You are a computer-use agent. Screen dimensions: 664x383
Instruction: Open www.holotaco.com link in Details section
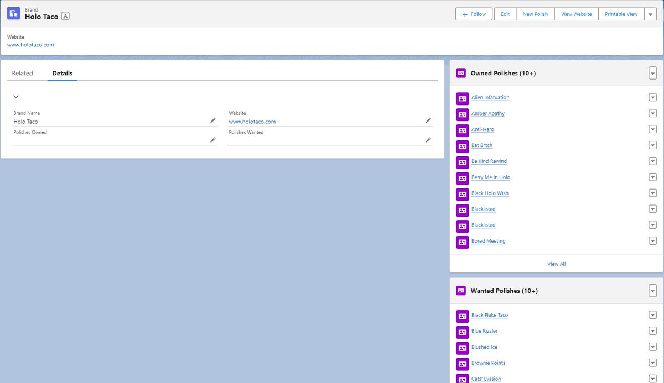252,122
